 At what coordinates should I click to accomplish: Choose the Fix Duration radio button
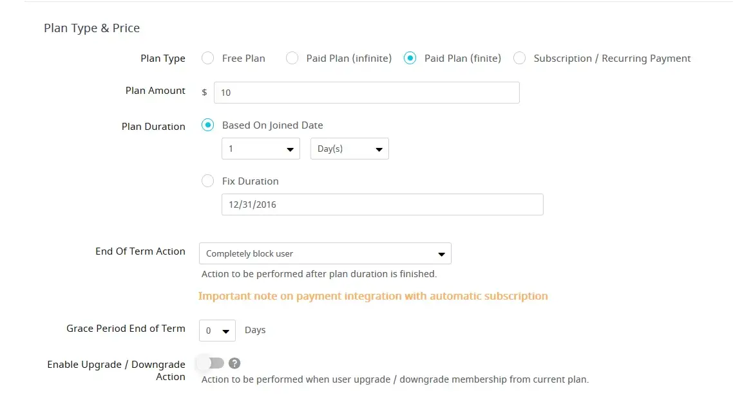coord(207,181)
